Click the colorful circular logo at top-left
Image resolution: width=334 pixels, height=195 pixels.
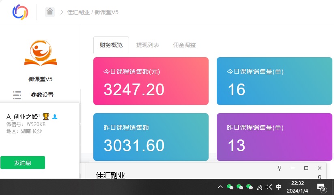click(x=20, y=12)
